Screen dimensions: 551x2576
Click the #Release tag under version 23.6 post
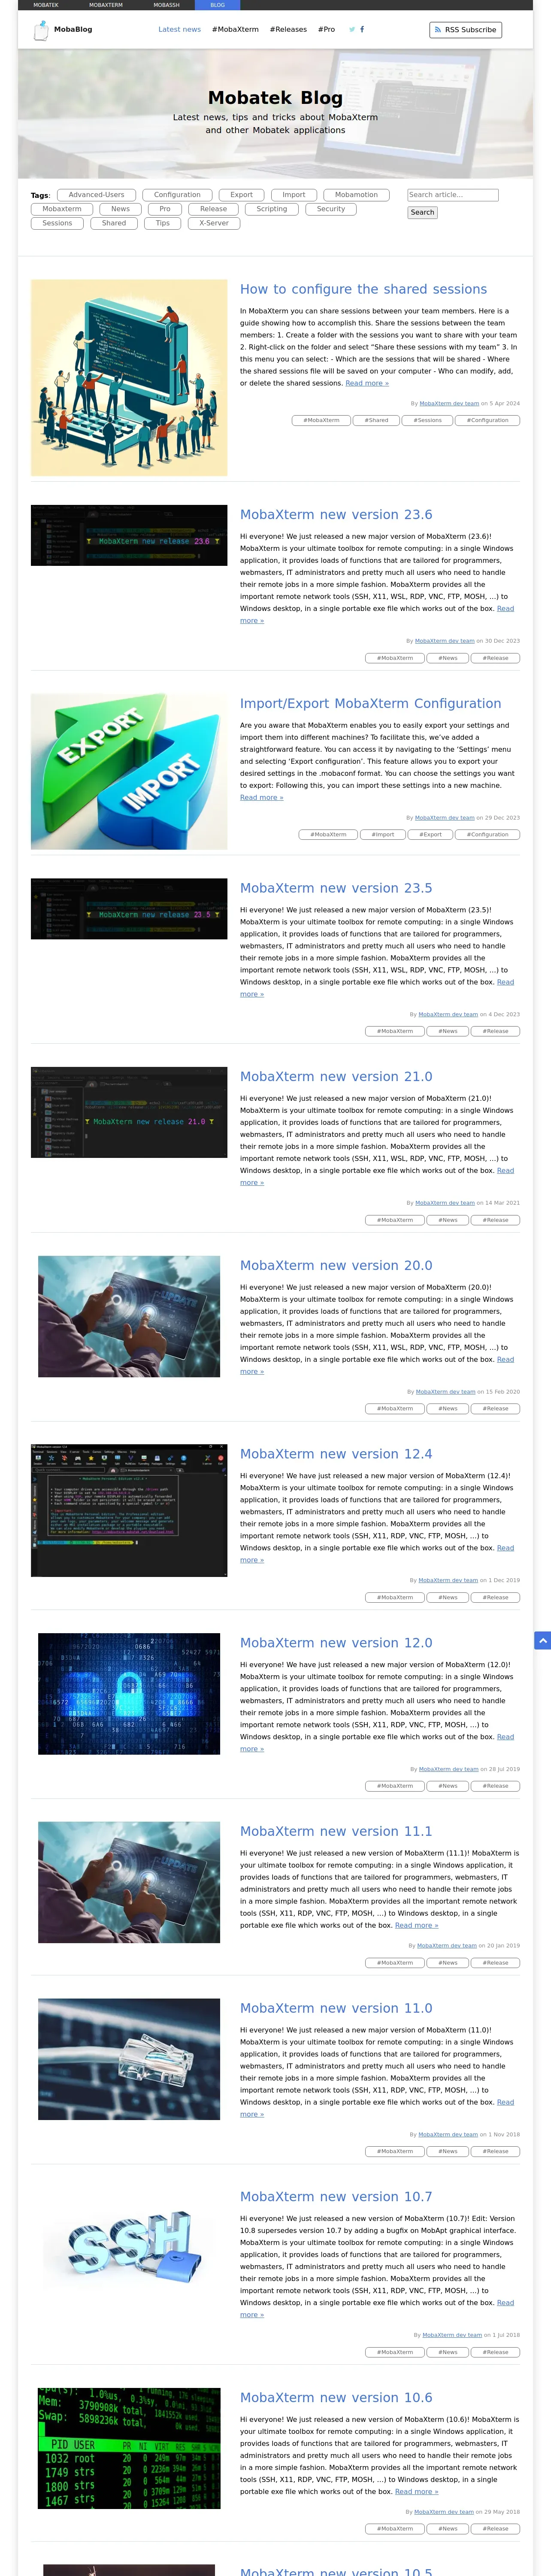[496, 658]
